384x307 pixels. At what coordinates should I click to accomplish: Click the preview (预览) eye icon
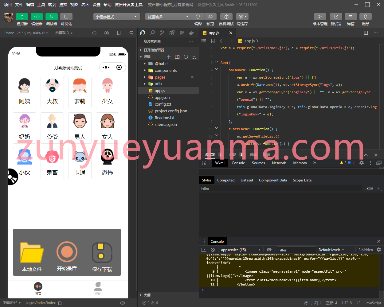tap(210, 17)
